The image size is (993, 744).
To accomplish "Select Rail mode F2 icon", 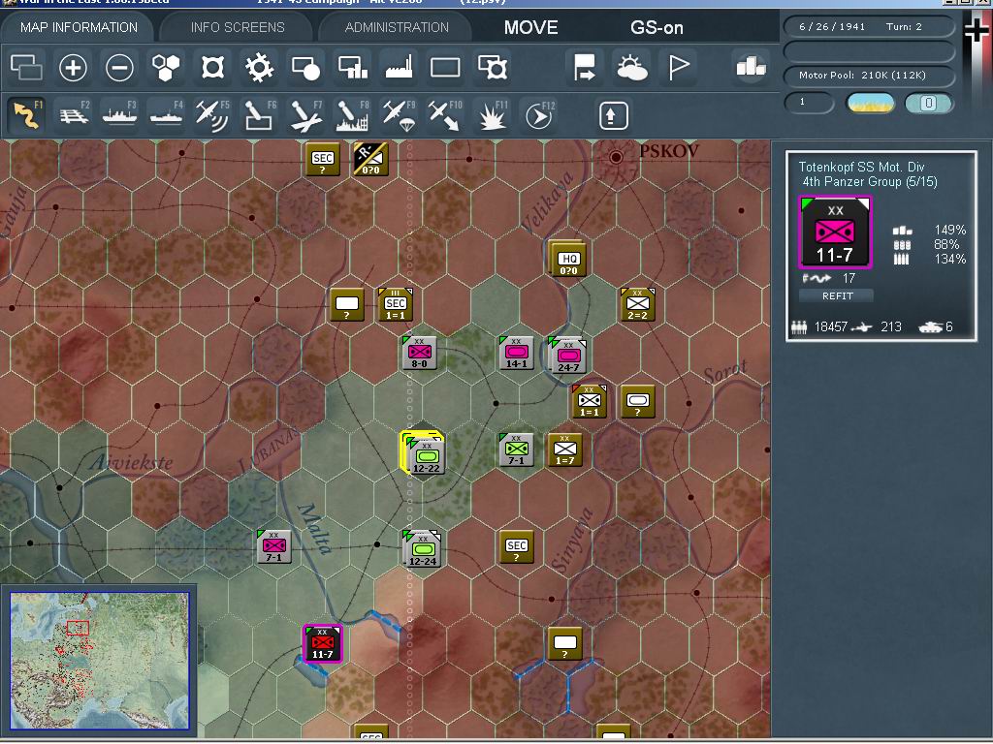I will tap(74, 116).
